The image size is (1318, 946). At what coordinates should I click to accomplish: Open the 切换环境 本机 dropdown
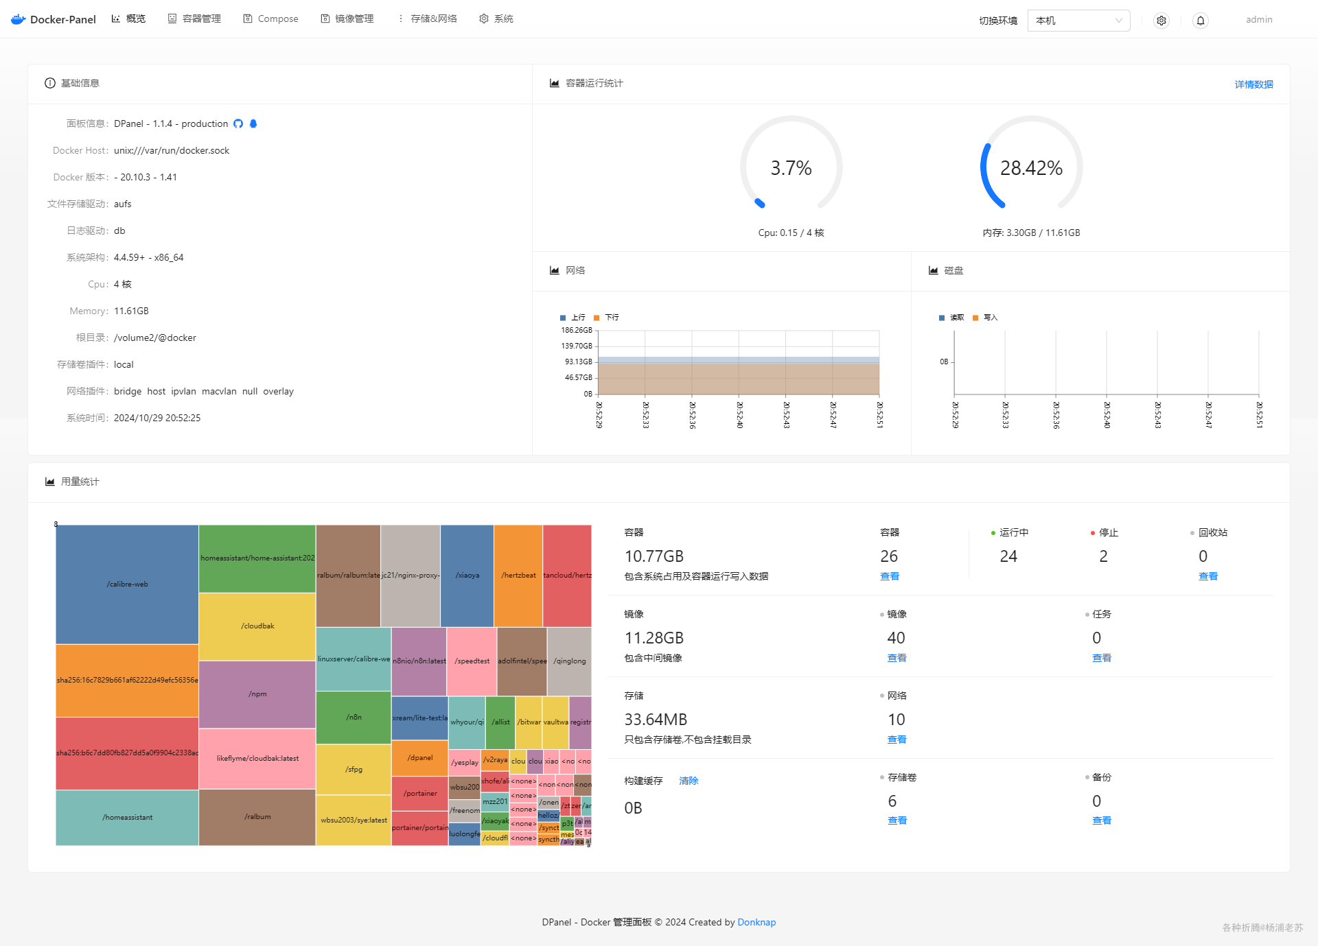click(1078, 21)
